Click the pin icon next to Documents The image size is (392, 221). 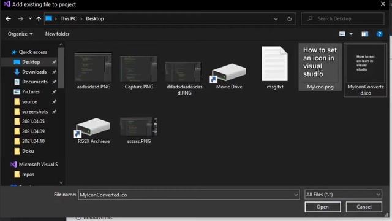54,82
